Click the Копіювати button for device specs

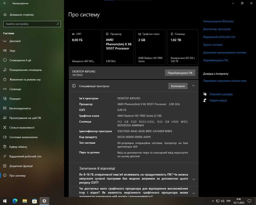tap(178, 86)
